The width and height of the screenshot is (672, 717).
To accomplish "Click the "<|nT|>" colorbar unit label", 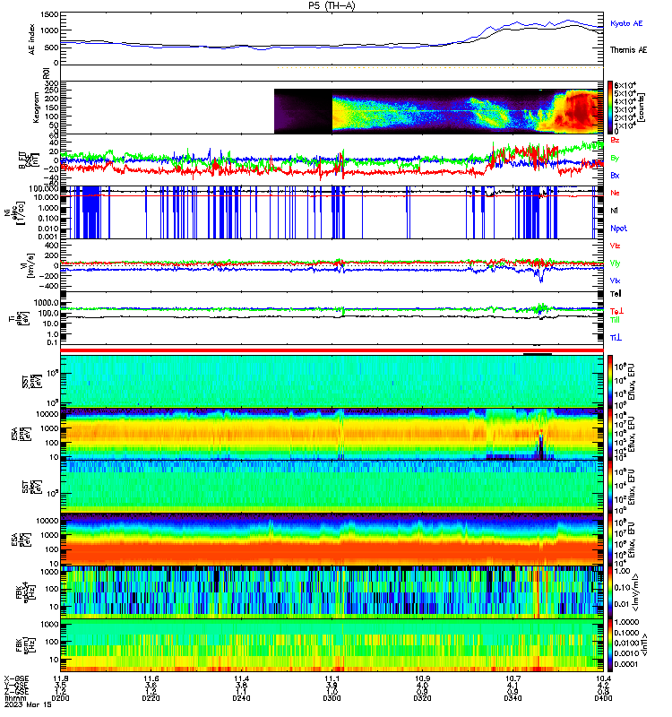I will click(x=644, y=644).
